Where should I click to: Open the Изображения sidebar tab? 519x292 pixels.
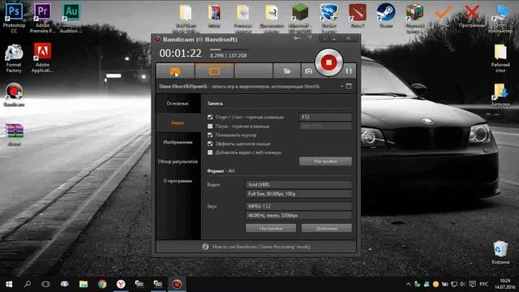pos(178,142)
